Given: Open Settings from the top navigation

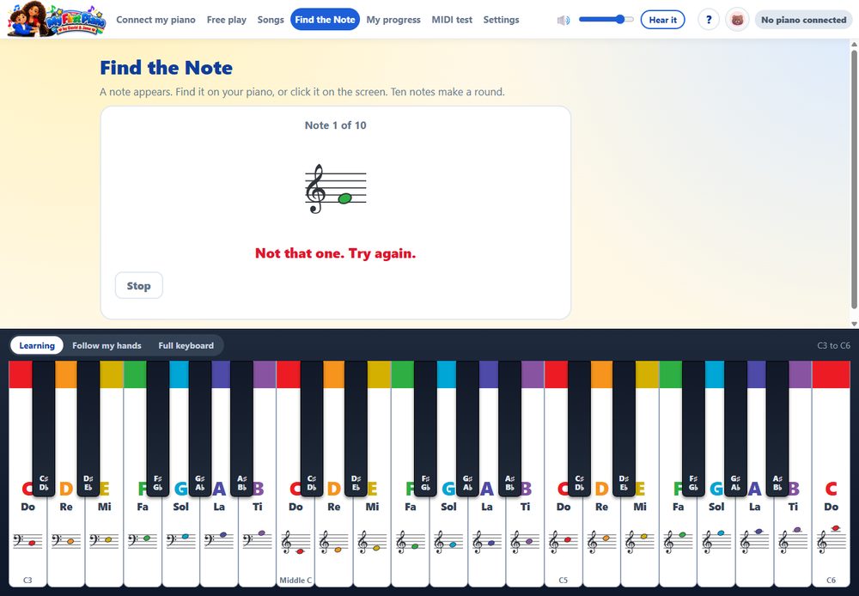Looking at the screenshot, I should [501, 20].
